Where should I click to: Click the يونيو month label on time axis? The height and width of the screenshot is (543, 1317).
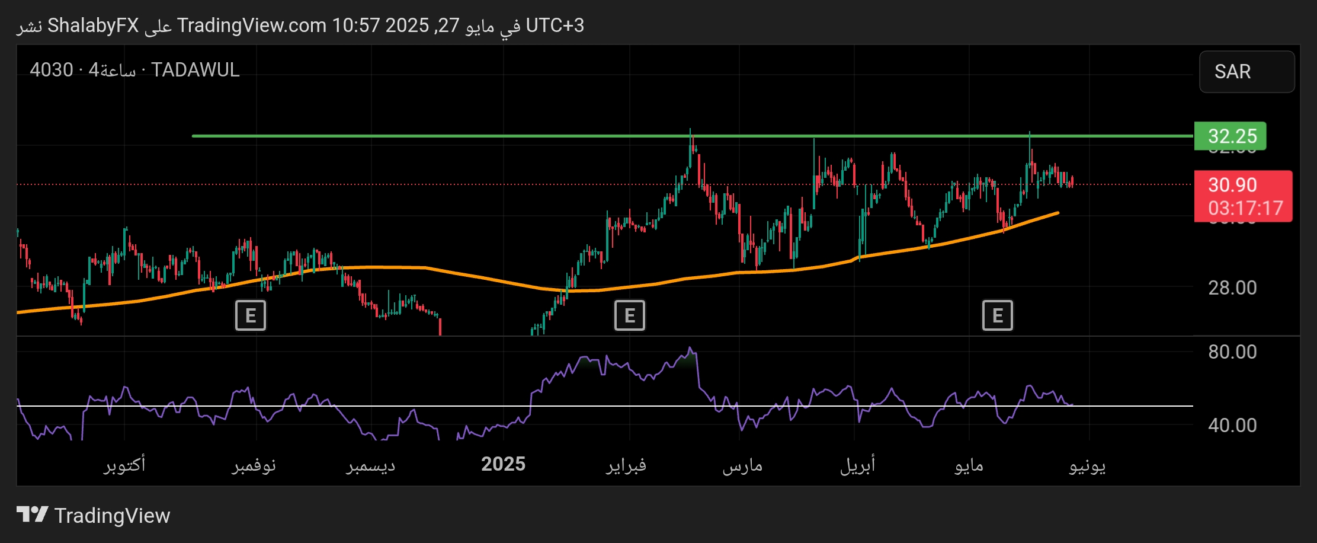[x=1087, y=465]
